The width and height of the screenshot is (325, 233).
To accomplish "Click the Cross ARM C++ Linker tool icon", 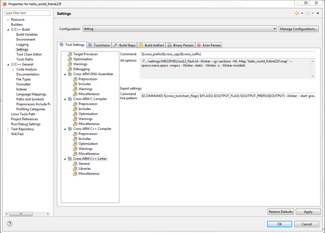I will [x=70, y=159].
